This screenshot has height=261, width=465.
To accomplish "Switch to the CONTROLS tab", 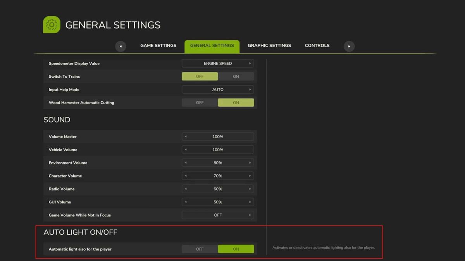I will 317,45.
